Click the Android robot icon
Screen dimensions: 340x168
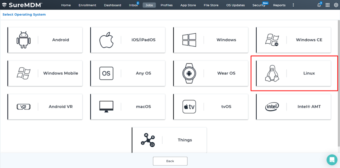click(x=23, y=40)
